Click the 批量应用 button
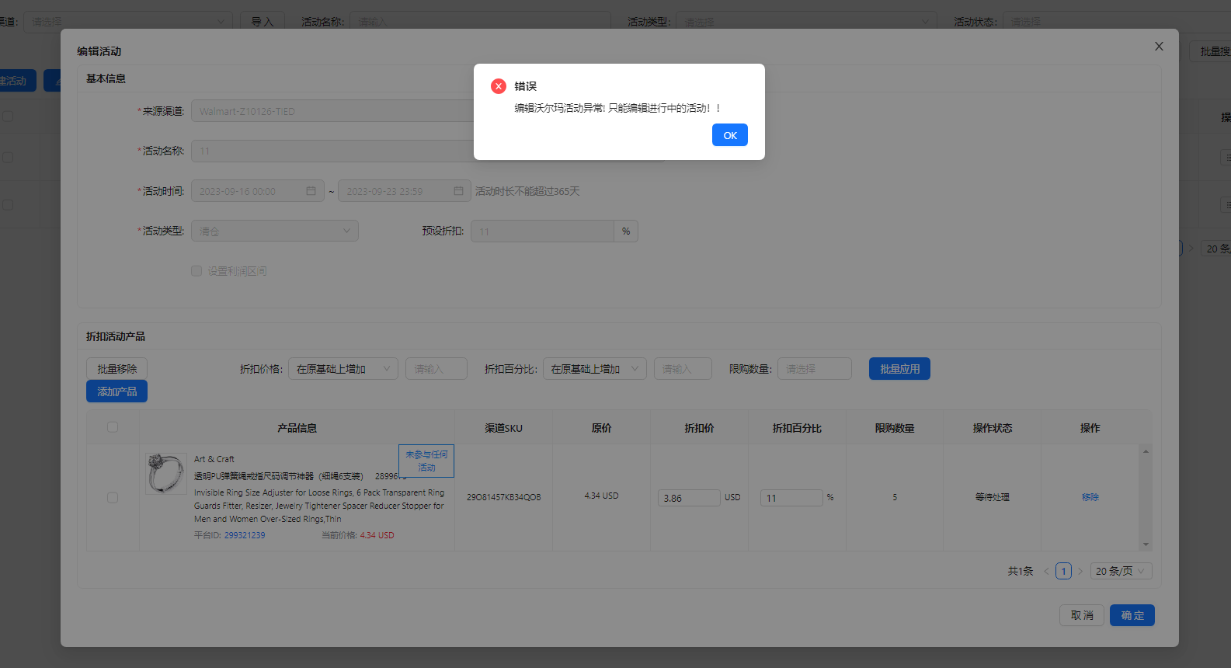 tap(899, 369)
